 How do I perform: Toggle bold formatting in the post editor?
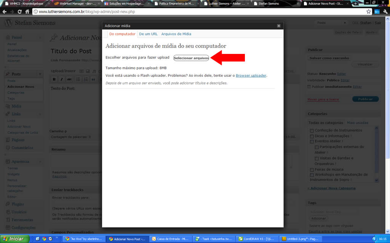point(54,79)
